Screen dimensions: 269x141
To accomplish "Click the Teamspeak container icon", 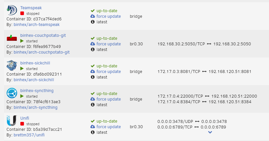I will (12, 10).
